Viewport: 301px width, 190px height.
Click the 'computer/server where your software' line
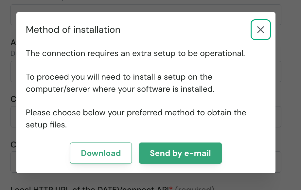(120, 89)
